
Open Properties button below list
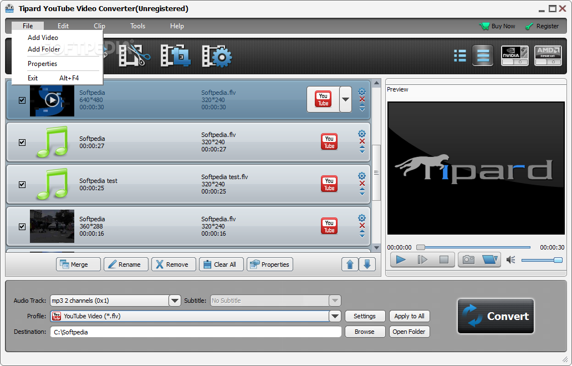coord(270,264)
